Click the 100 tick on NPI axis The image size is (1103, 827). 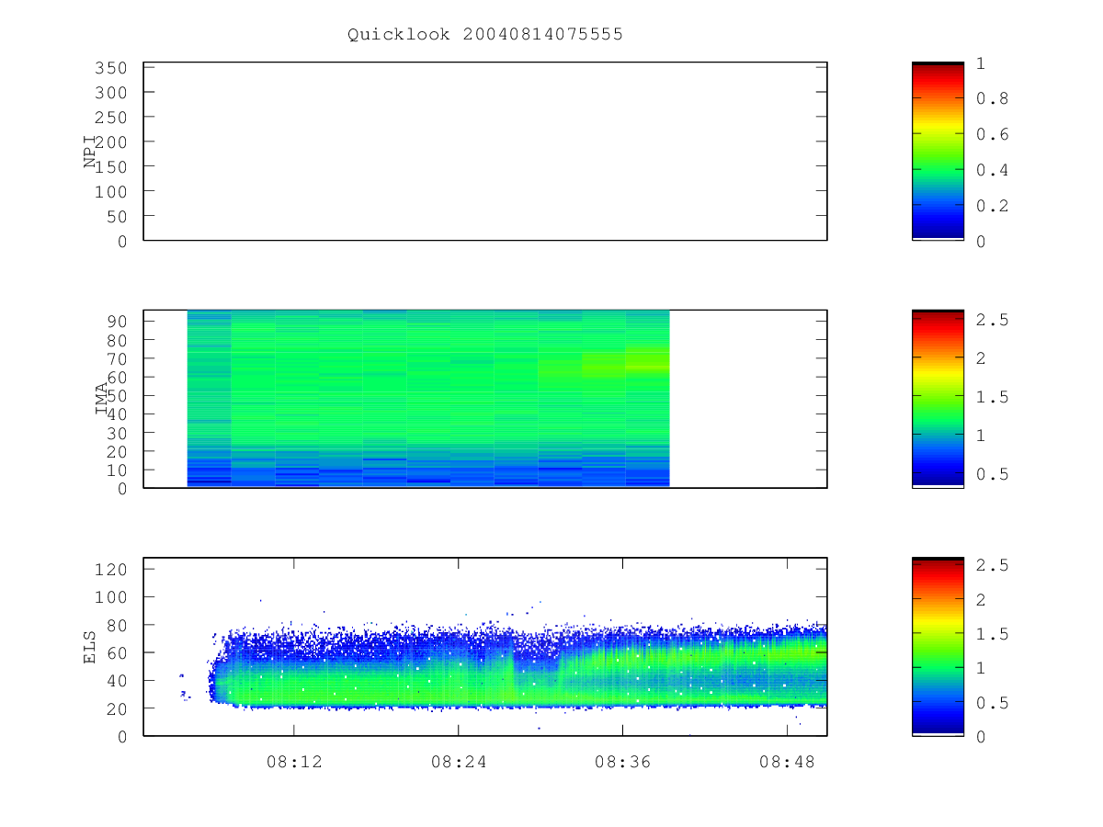[112, 191]
